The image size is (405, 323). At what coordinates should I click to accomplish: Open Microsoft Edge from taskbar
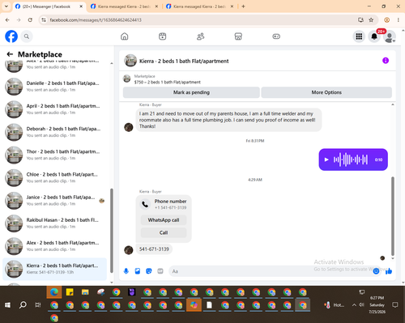point(54,292)
